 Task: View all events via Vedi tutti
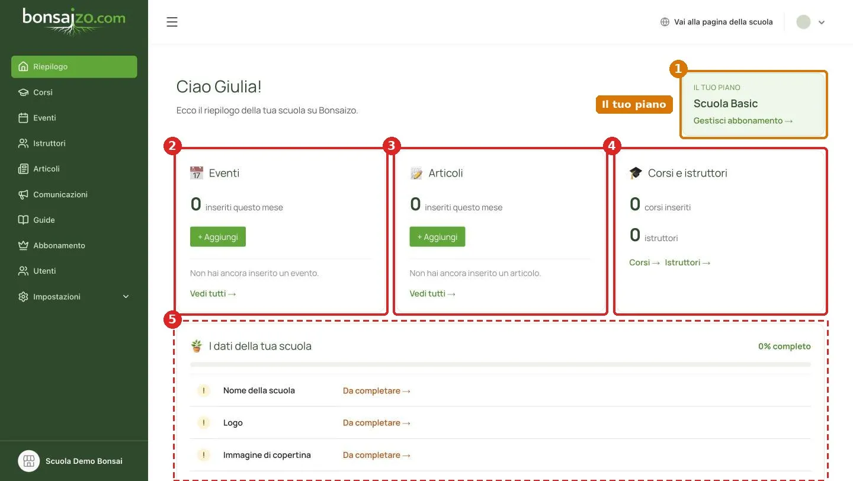(213, 293)
